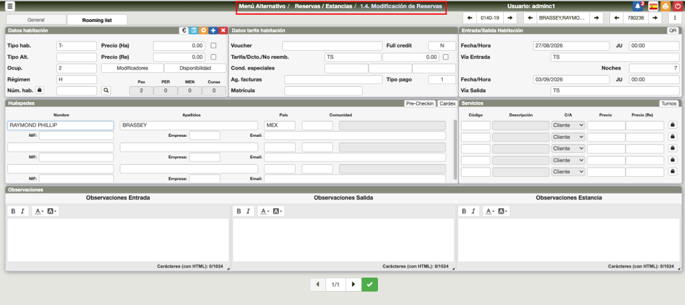Click the magnifier search icon beside Núm. hab.
685x305 pixels.
click(106, 90)
